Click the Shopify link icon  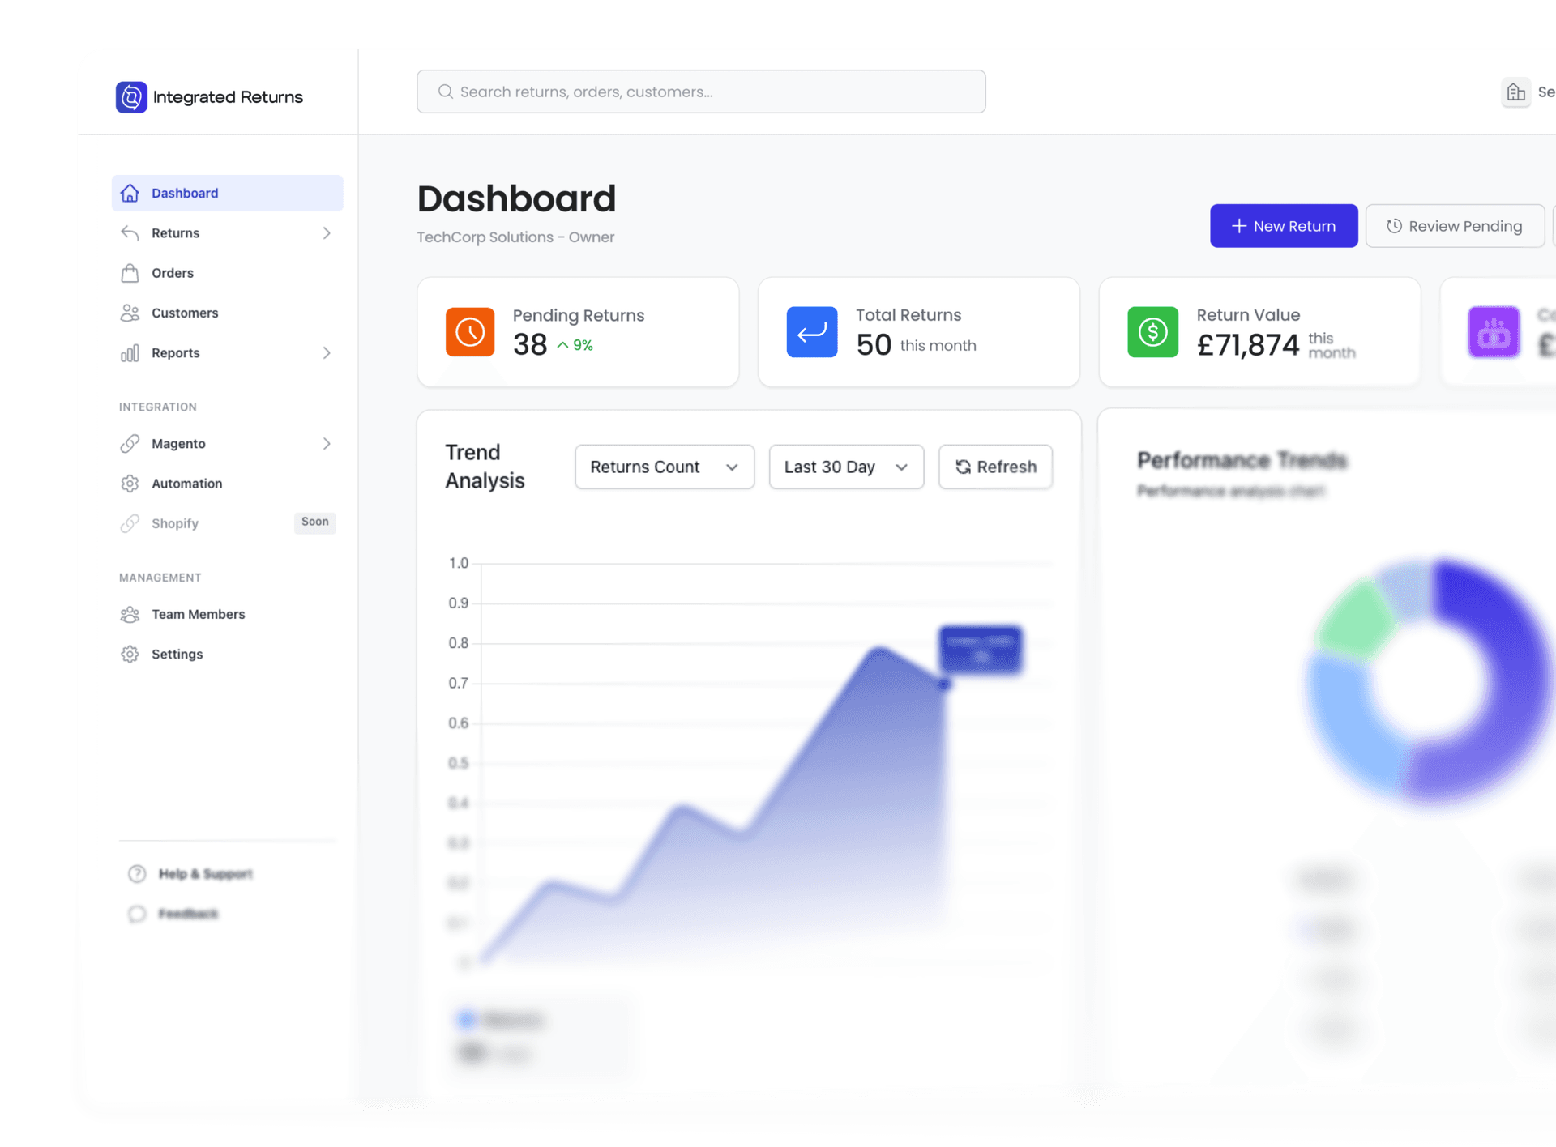[x=130, y=523]
